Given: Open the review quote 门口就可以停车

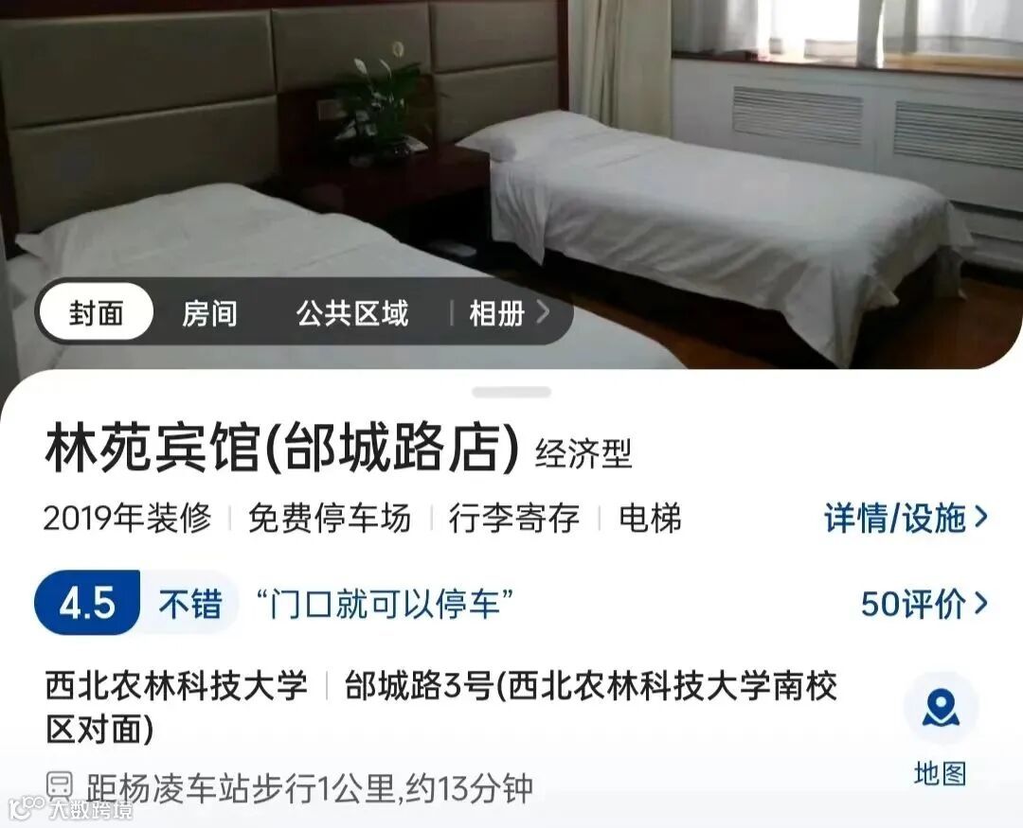Looking at the screenshot, I should coord(384,603).
